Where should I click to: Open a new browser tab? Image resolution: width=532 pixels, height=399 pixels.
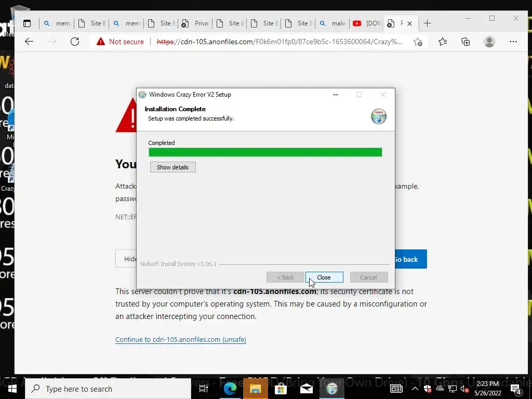tap(427, 23)
